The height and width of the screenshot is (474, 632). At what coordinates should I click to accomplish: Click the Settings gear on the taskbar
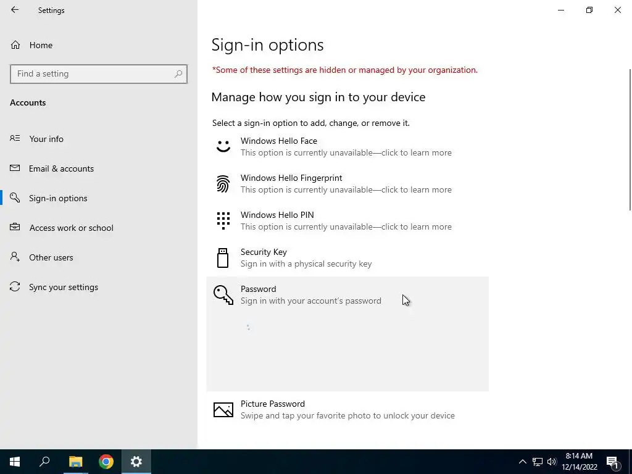tap(136, 462)
